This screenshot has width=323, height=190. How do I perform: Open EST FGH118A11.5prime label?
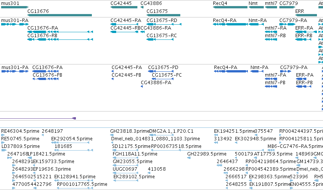coord(135,154)
